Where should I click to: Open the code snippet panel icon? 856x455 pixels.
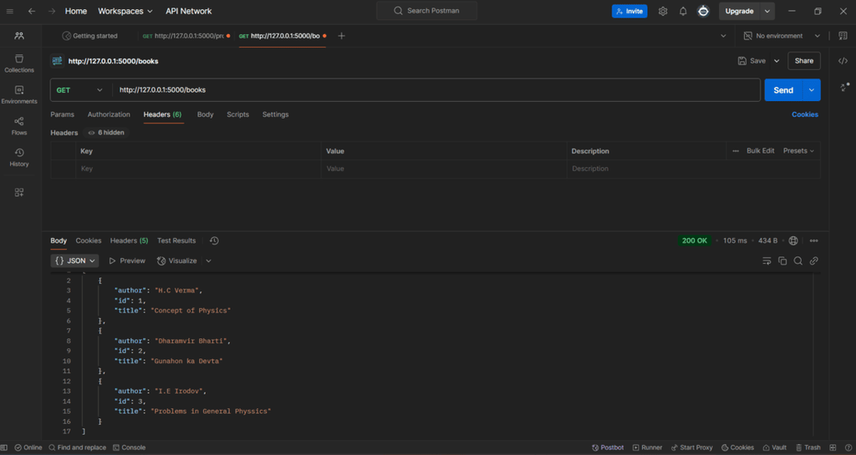pyautogui.click(x=843, y=61)
